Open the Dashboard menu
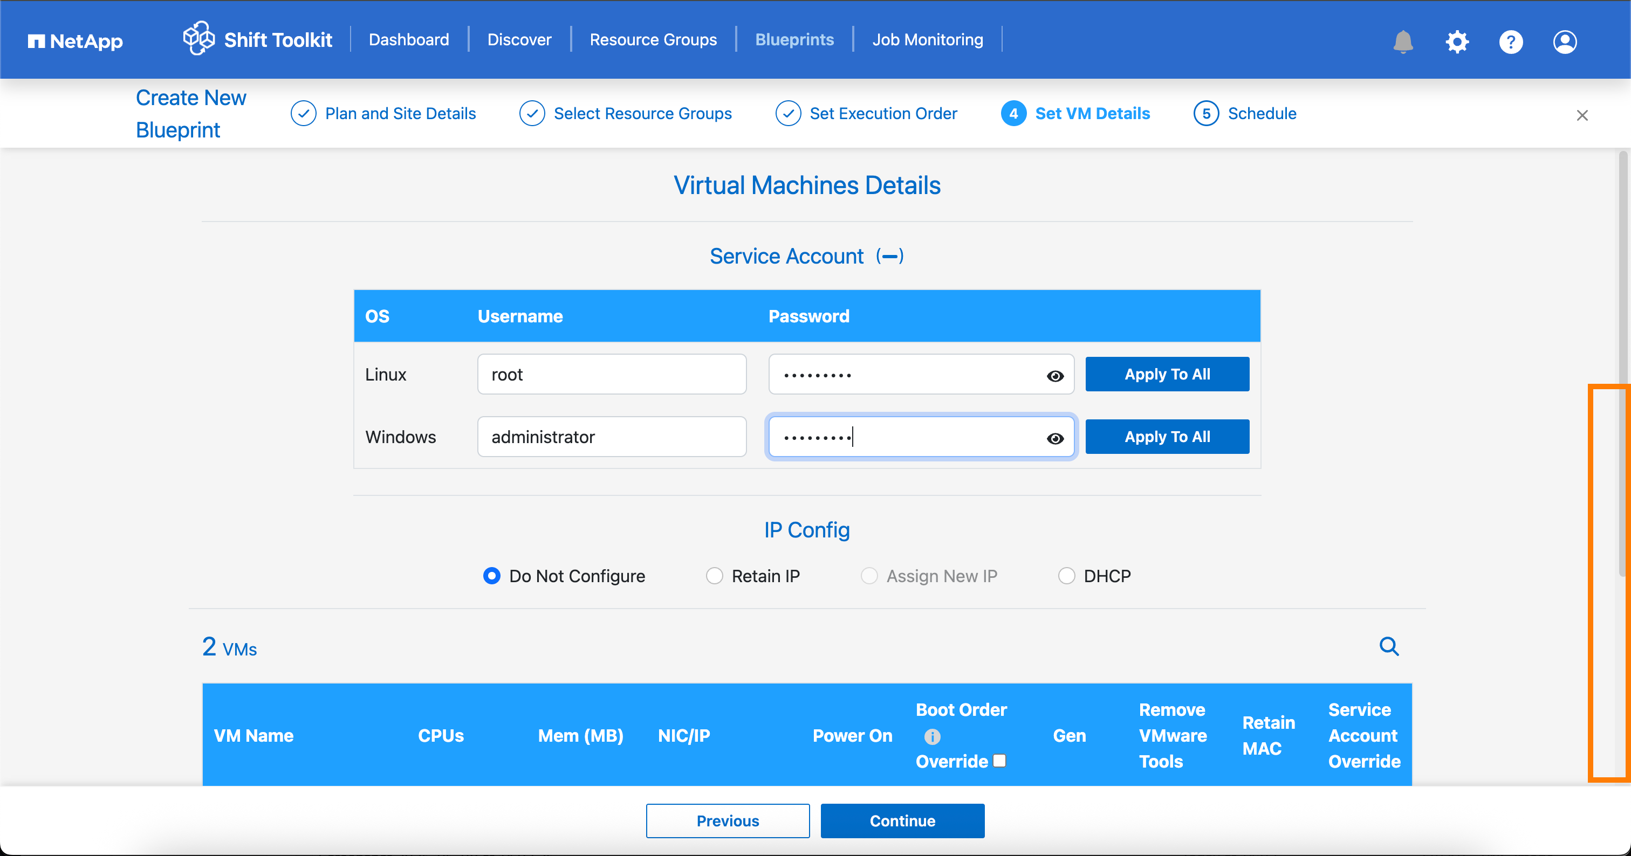The height and width of the screenshot is (856, 1631). [x=408, y=40]
